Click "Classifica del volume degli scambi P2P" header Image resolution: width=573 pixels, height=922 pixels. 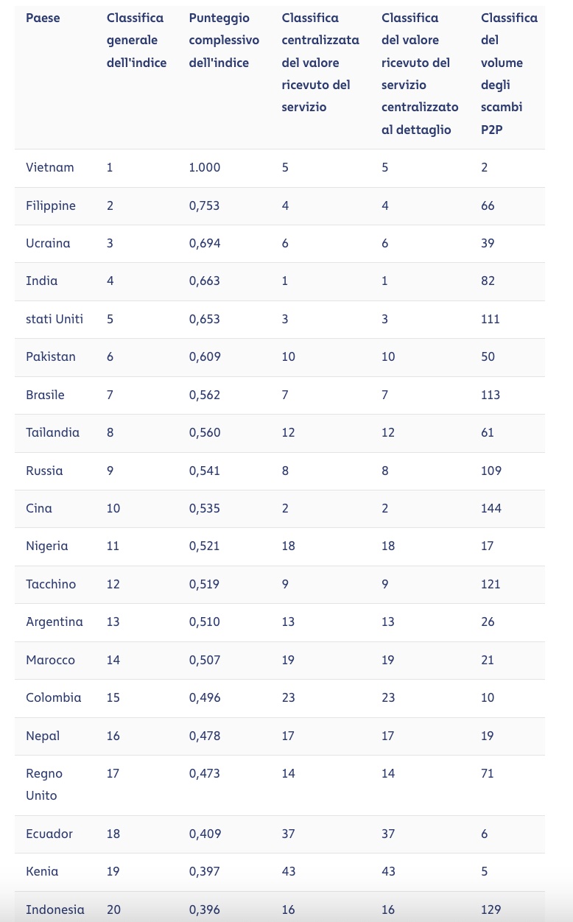coord(508,74)
